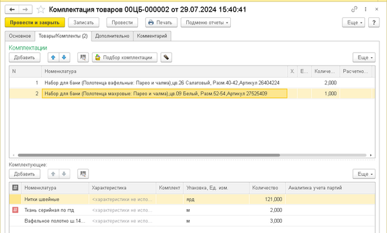Barcode search icon in Комплектации toolbar
This screenshot has height=233, width=387.
click(83, 57)
